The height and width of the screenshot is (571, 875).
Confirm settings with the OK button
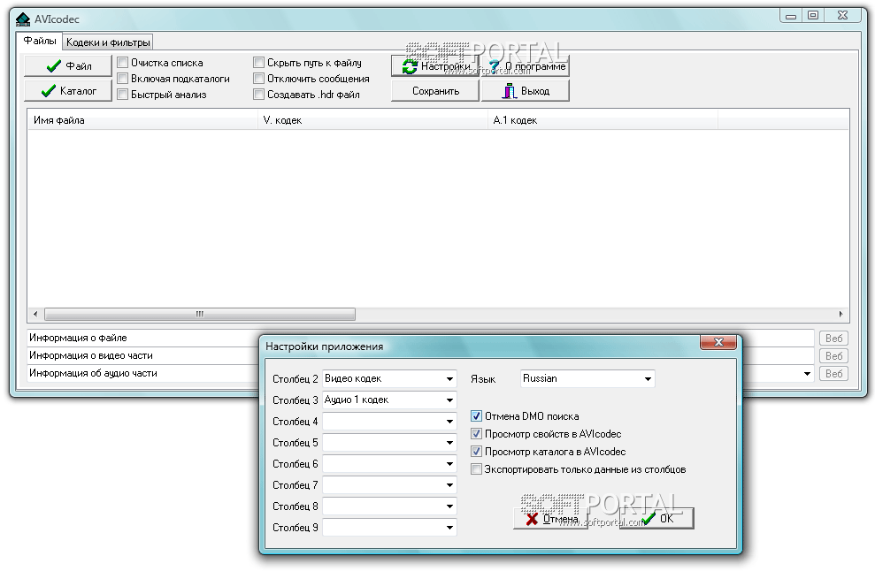[656, 519]
